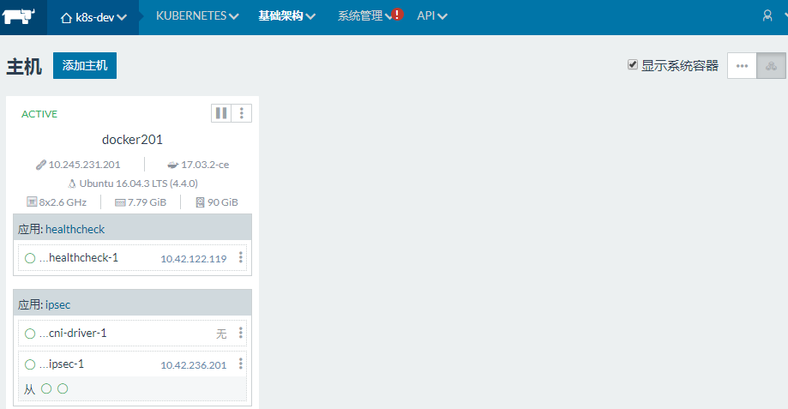788x409 pixels.
Task: Open the k8s-dev environment dropdown
Action: tap(93, 18)
